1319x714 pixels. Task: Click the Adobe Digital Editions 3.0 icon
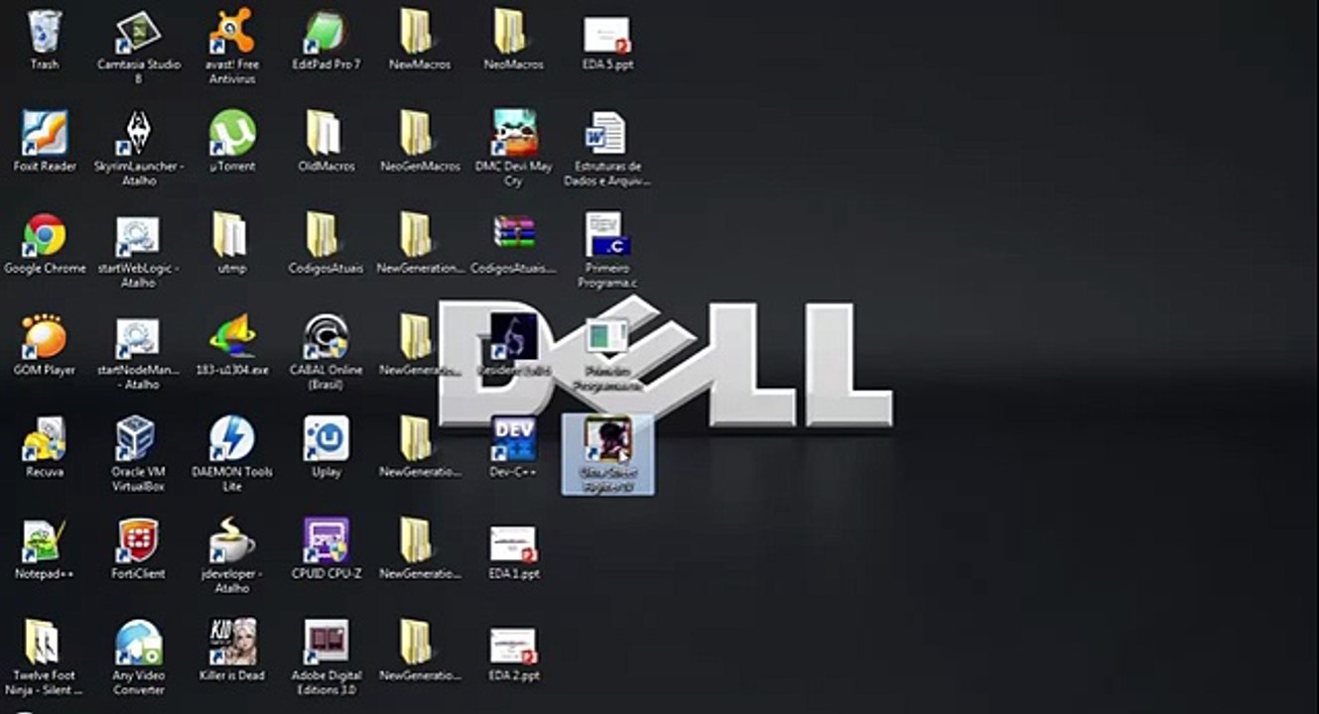327,659
